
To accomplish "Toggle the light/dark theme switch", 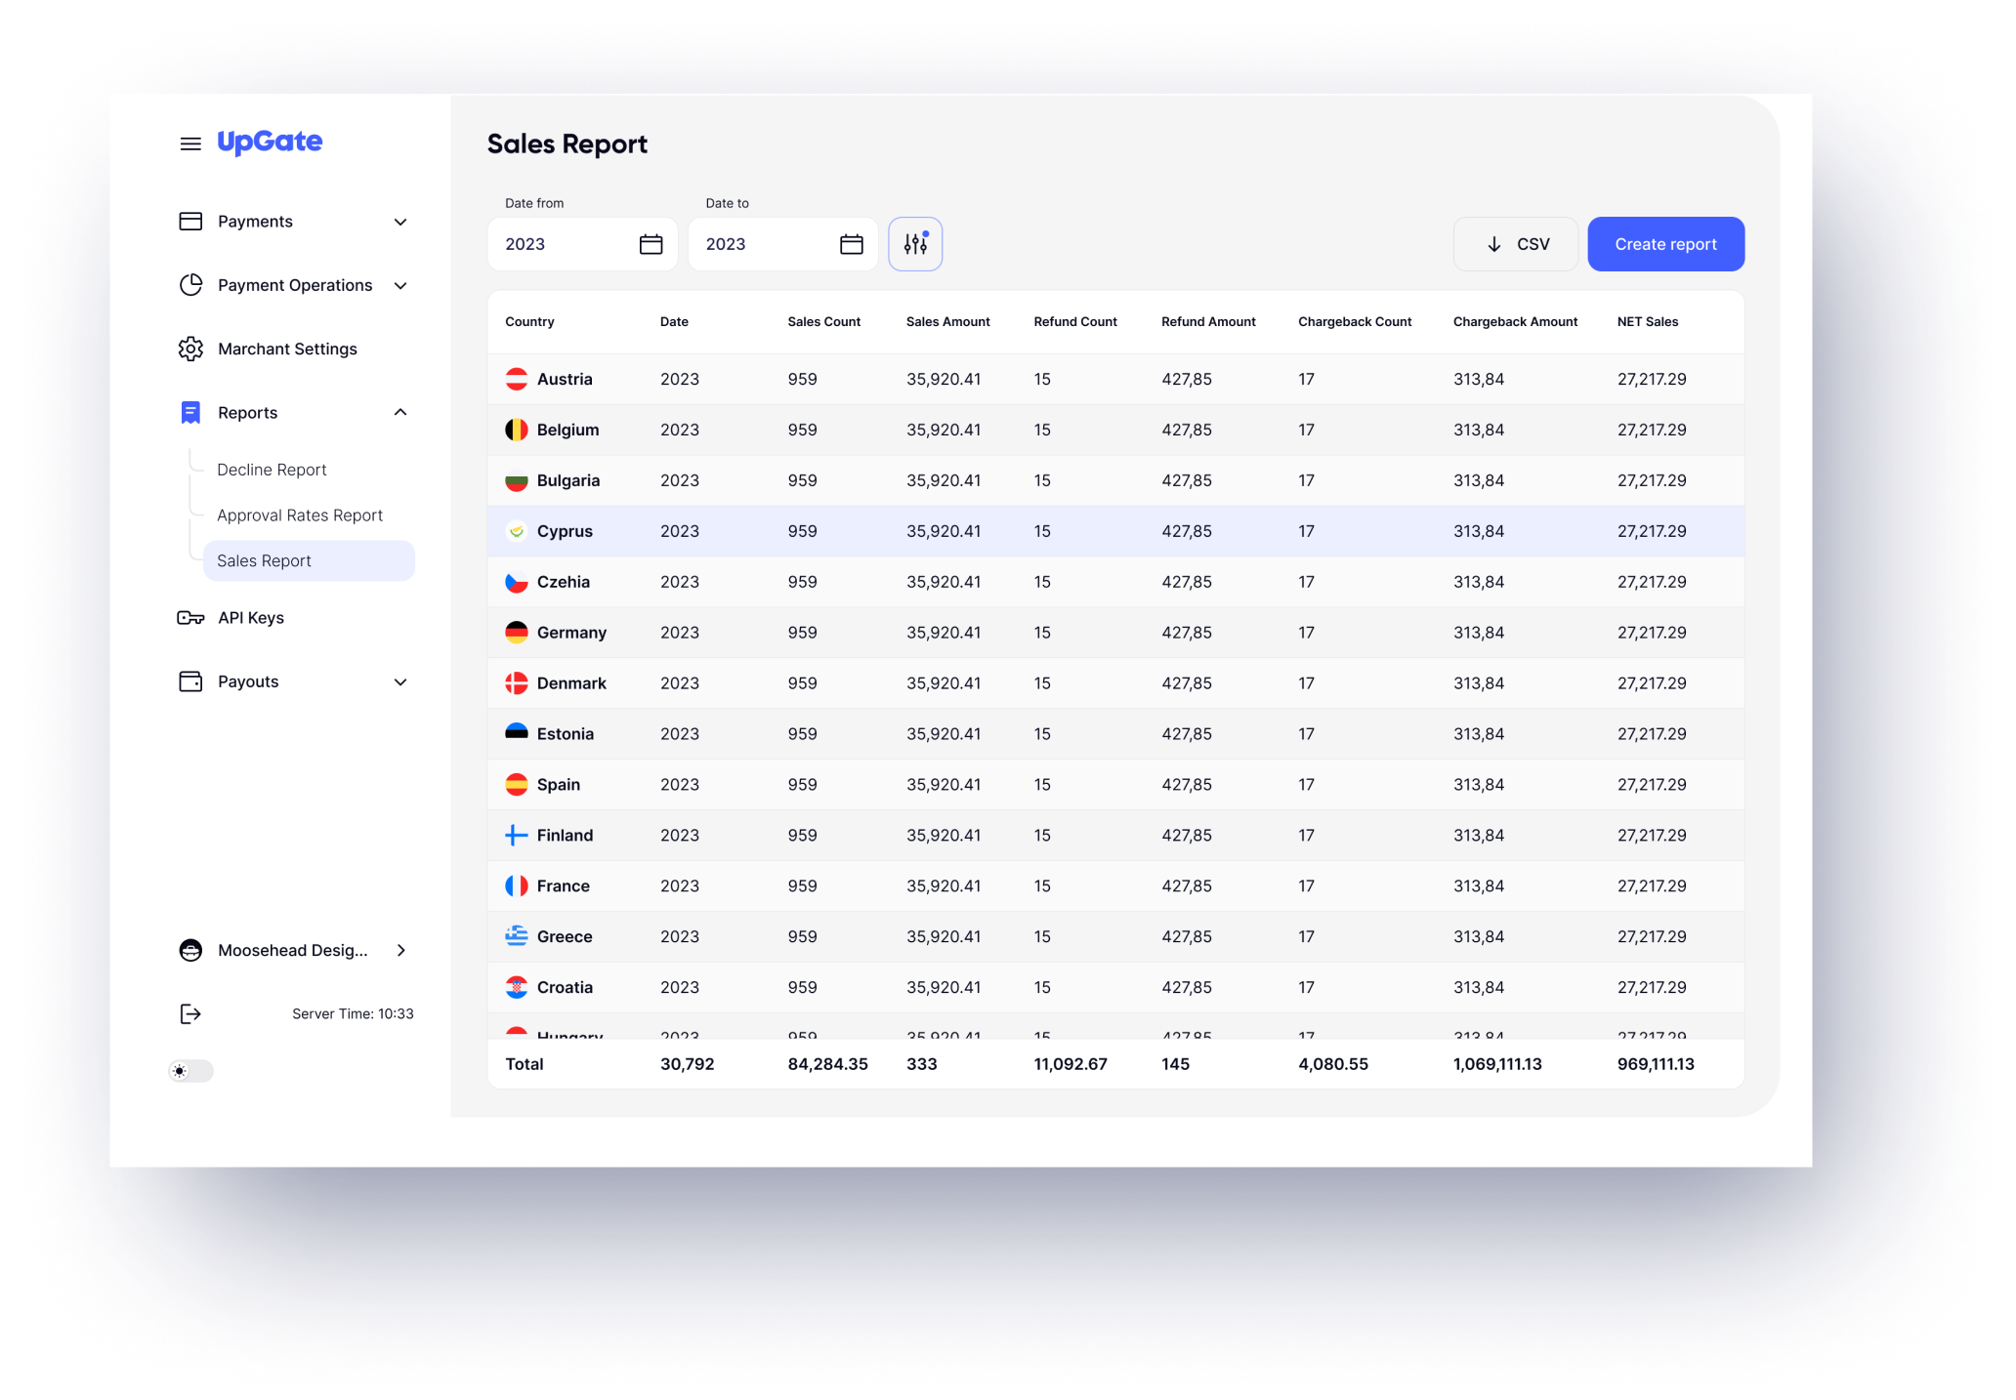I will (190, 1071).
